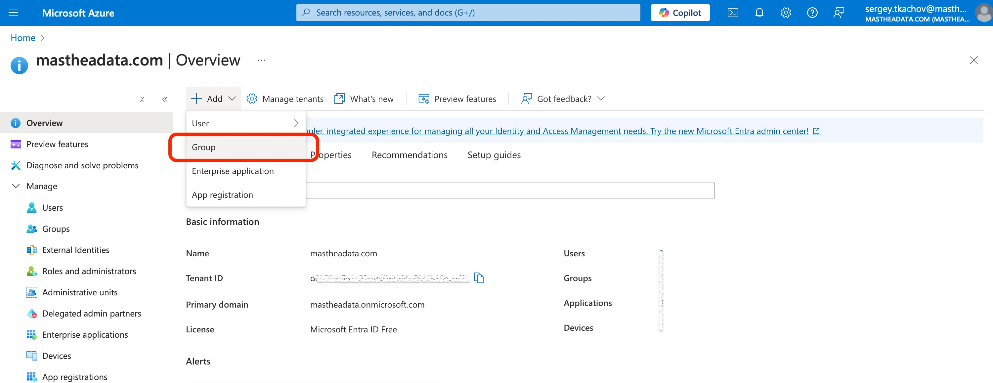Open the notifications bell

tap(759, 13)
